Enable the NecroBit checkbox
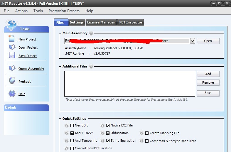 (x=72, y=126)
